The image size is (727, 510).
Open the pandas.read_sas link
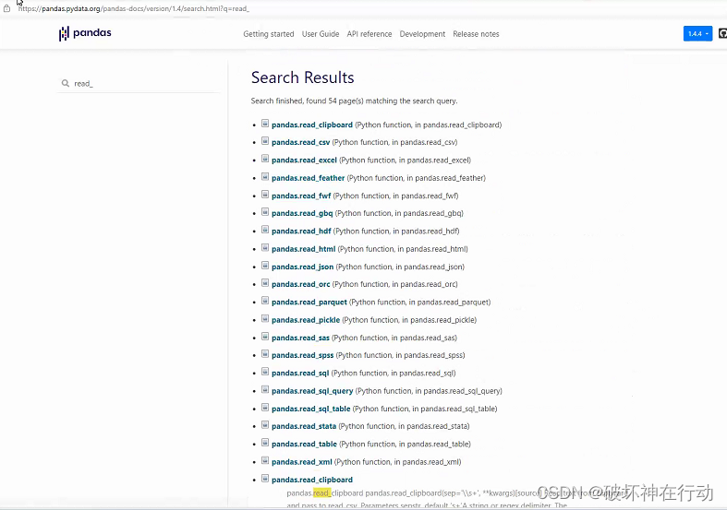click(x=300, y=338)
